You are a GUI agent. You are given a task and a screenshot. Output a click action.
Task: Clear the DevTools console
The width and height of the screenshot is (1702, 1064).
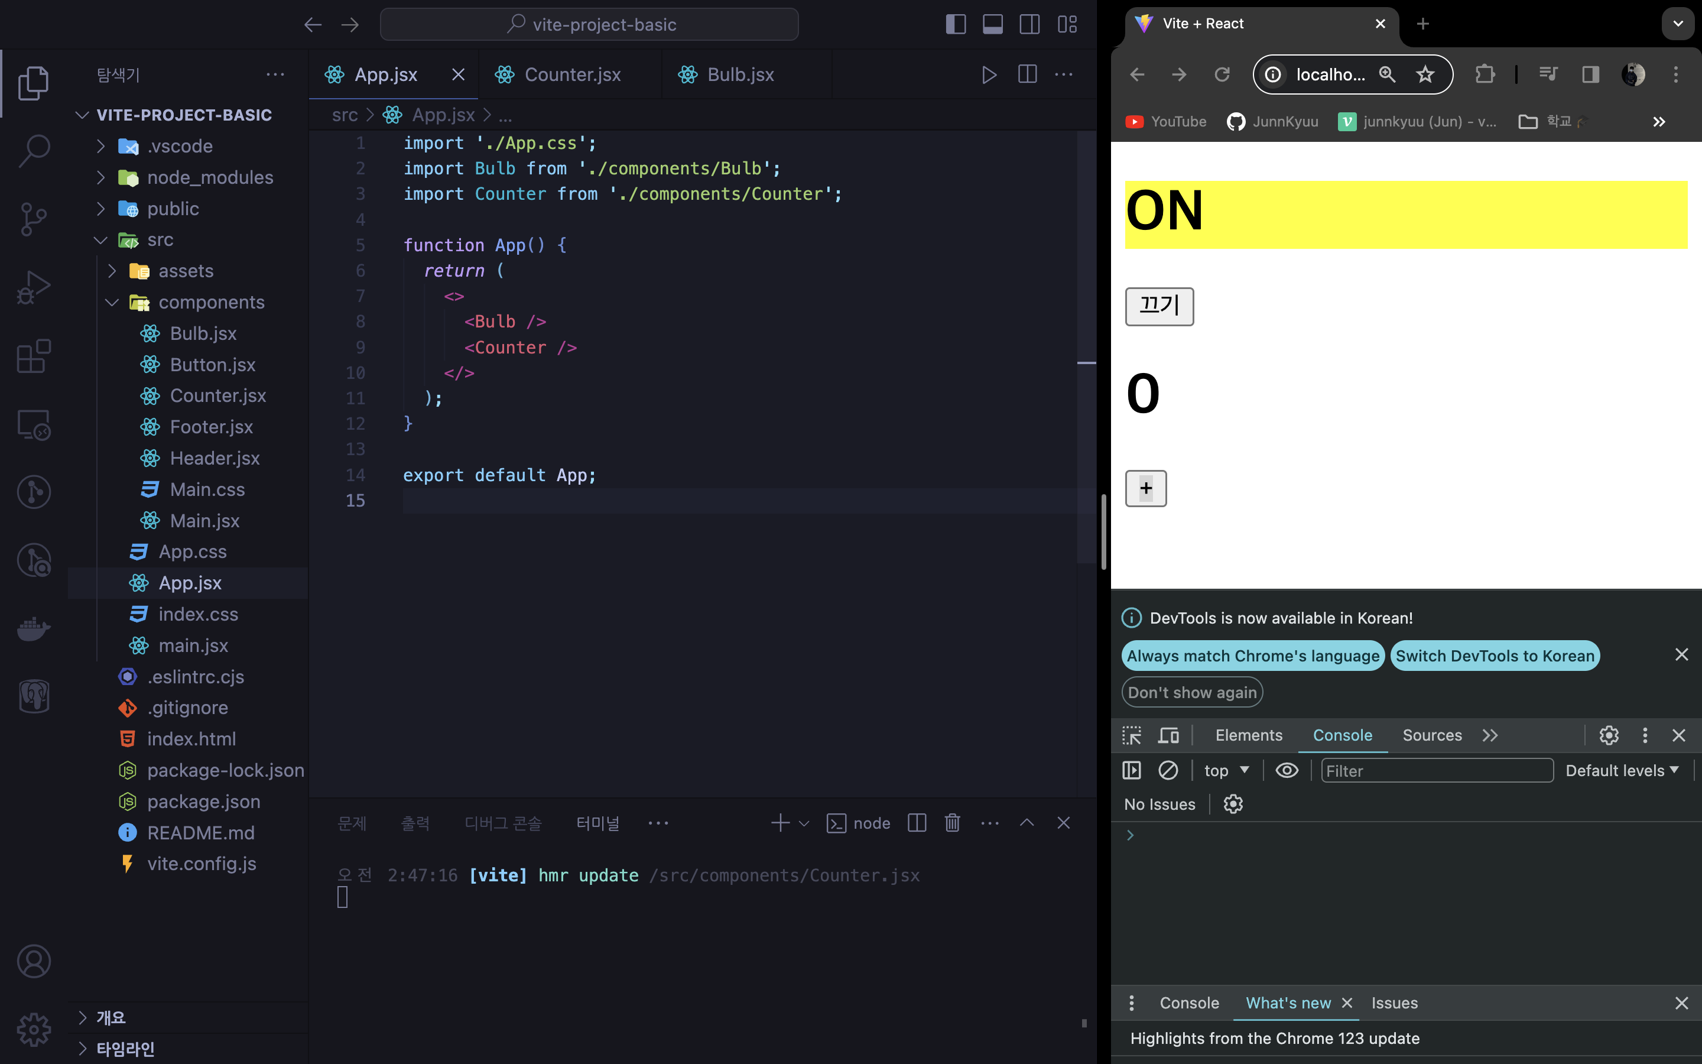coord(1168,771)
